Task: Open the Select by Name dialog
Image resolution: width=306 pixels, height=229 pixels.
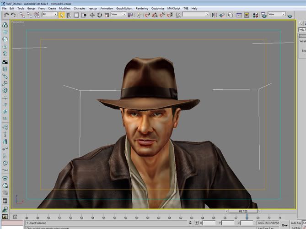Action: point(69,15)
